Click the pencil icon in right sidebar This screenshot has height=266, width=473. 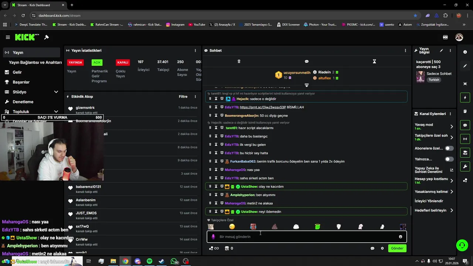click(x=465, y=66)
